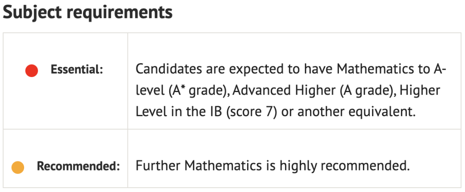Screen dimensions: 465x192
Task: Click the word Higher ending the second line
Action: (419, 91)
